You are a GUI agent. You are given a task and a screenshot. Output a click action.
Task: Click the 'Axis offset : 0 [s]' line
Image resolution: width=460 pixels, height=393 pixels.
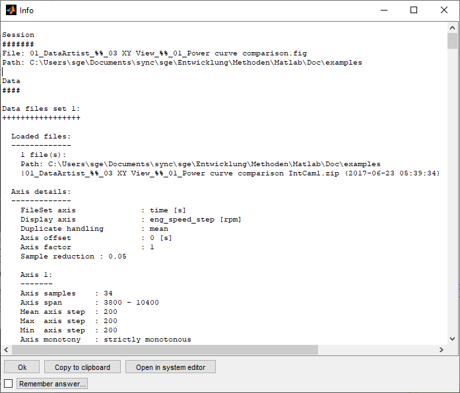click(96, 237)
